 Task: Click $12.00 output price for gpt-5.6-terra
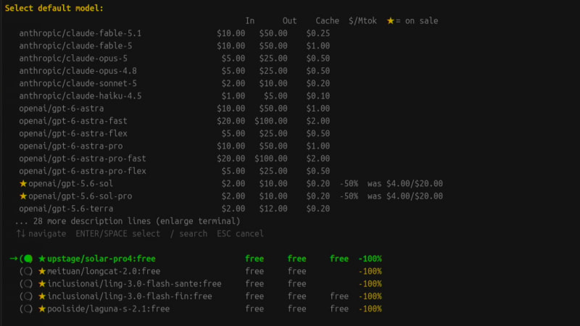coord(273,209)
